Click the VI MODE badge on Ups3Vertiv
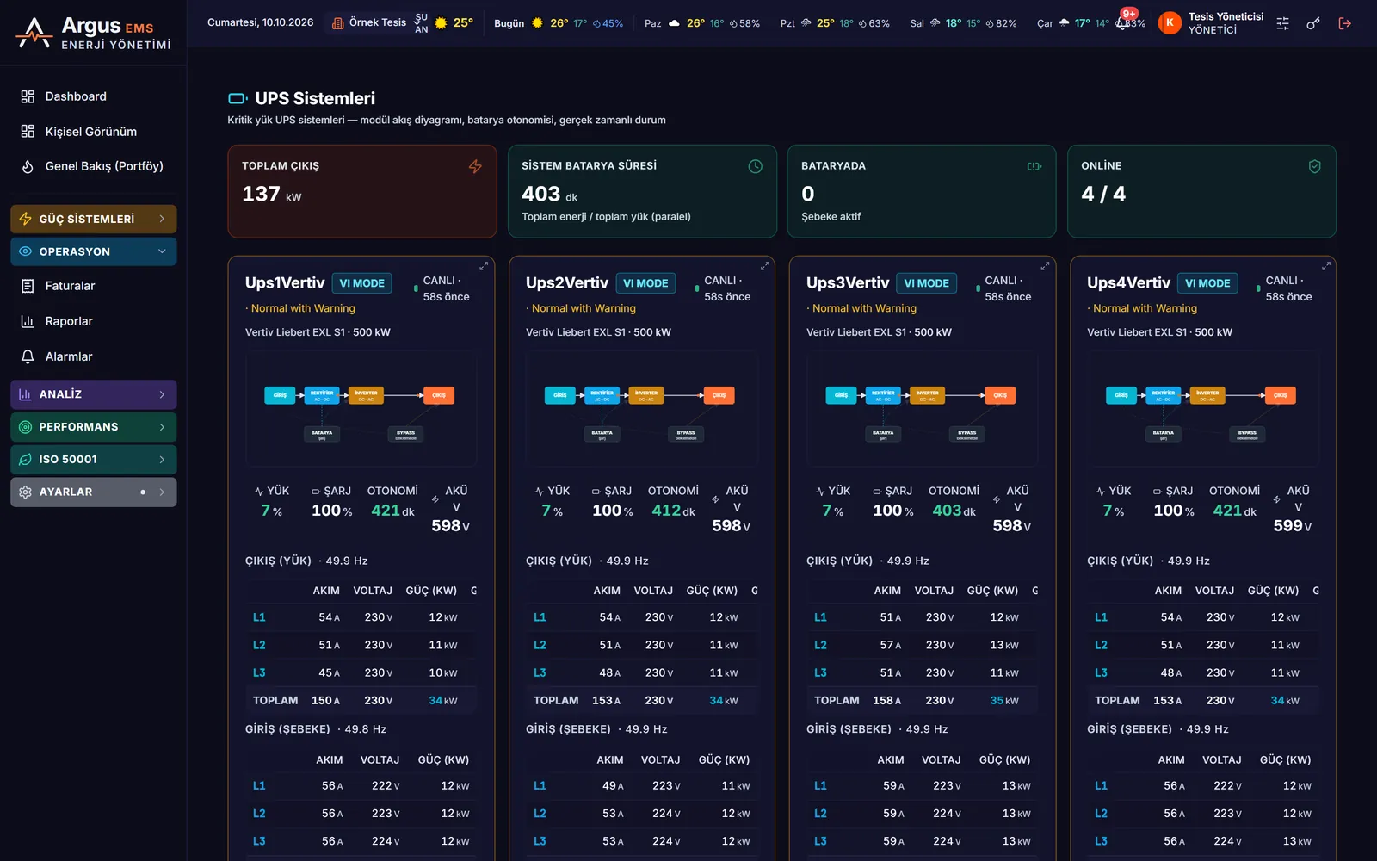This screenshot has height=861, width=1377. 926,283
